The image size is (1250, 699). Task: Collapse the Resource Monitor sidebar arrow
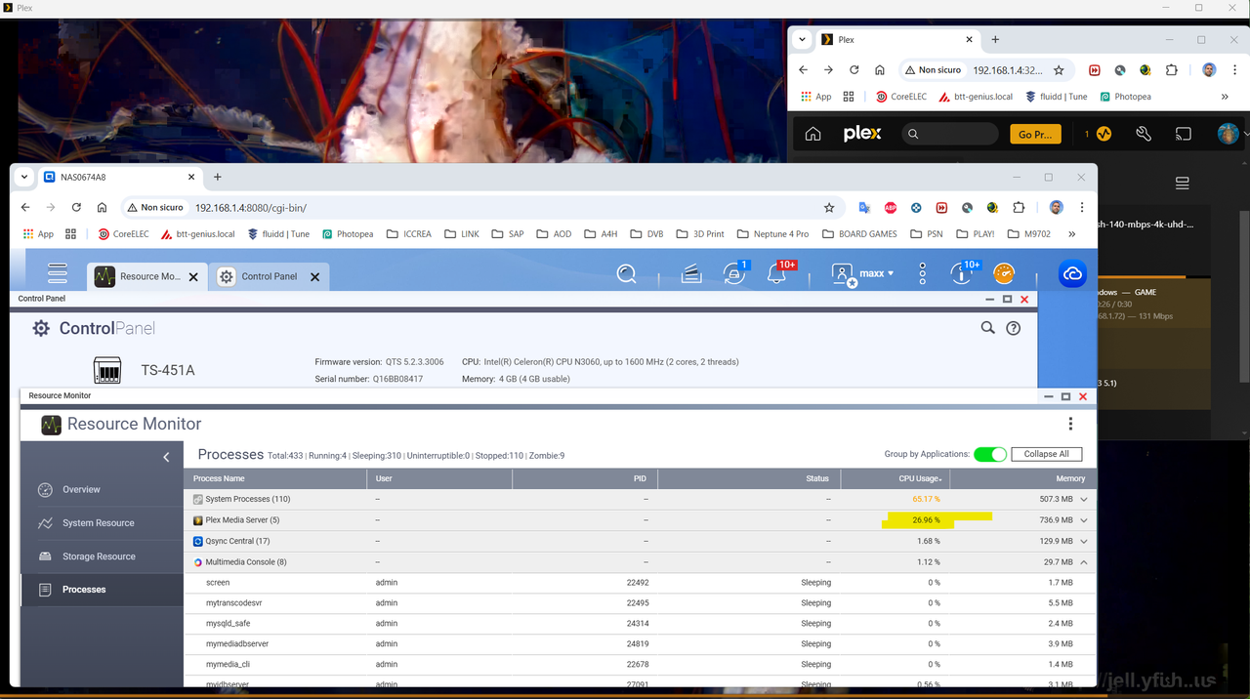(x=166, y=457)
